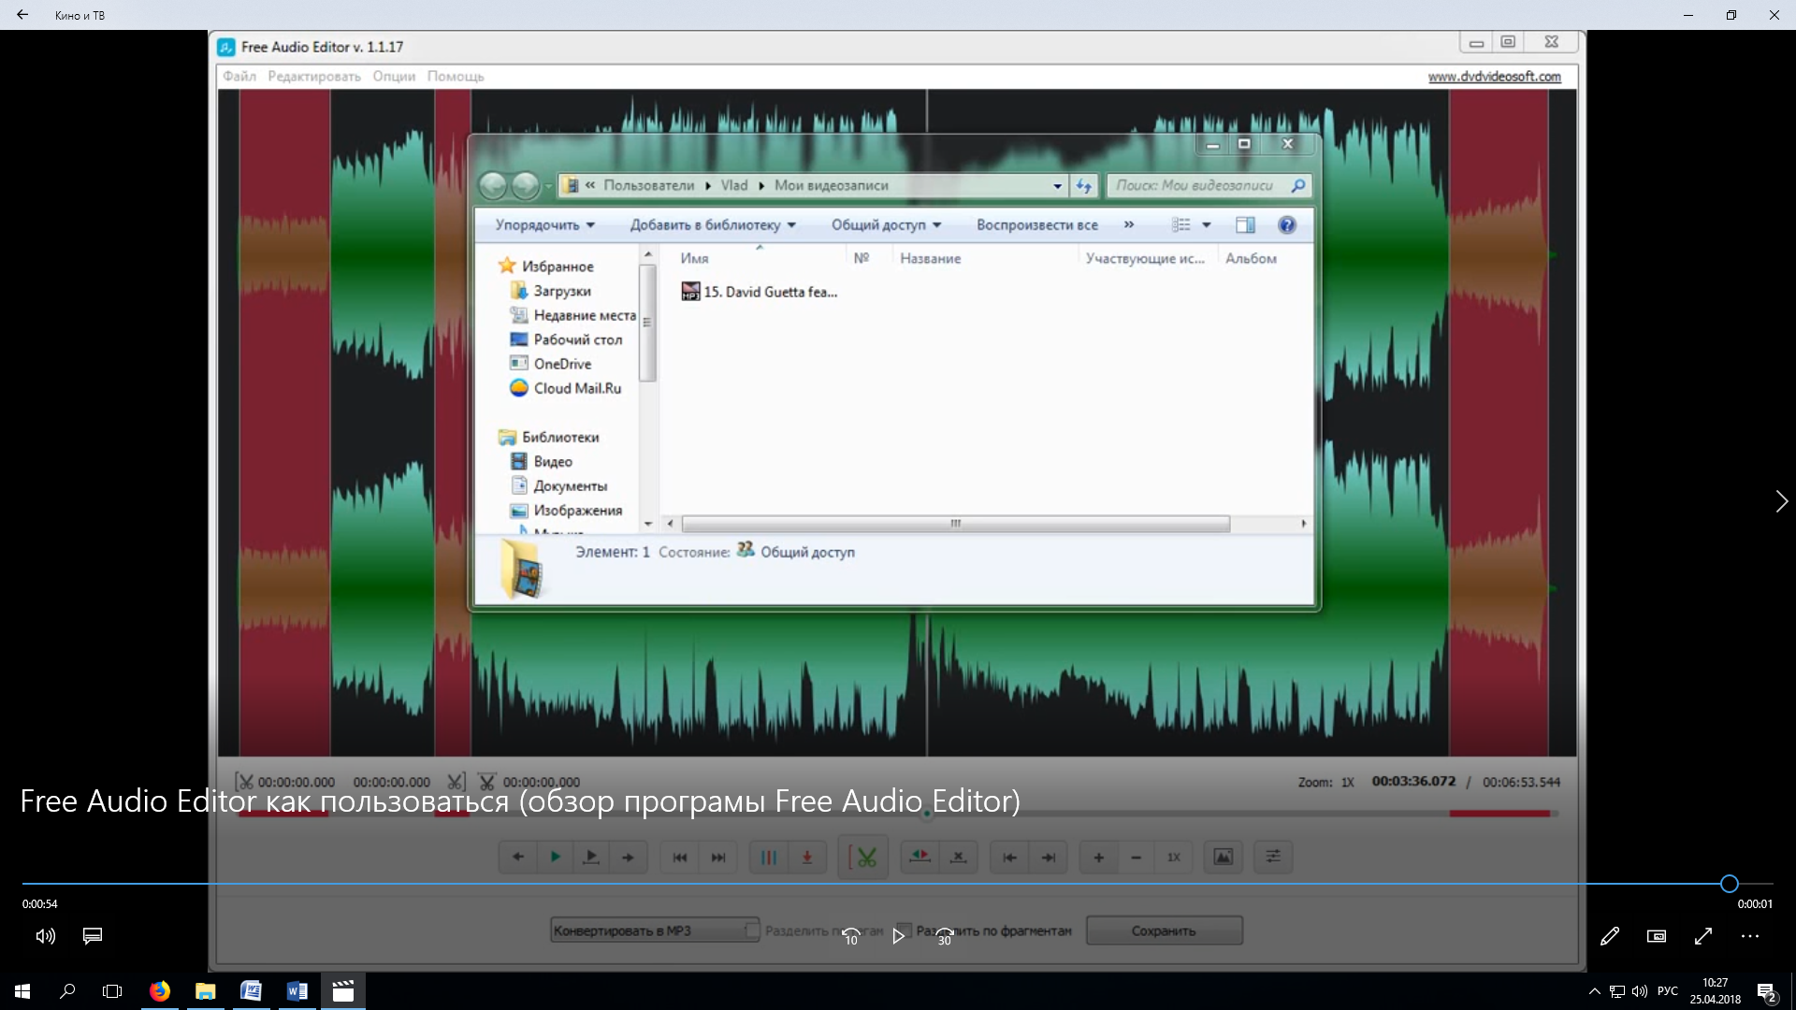Click the green scissors cut tool
The height and width of the screenshot is (1010, 1796).
(864, 857)
